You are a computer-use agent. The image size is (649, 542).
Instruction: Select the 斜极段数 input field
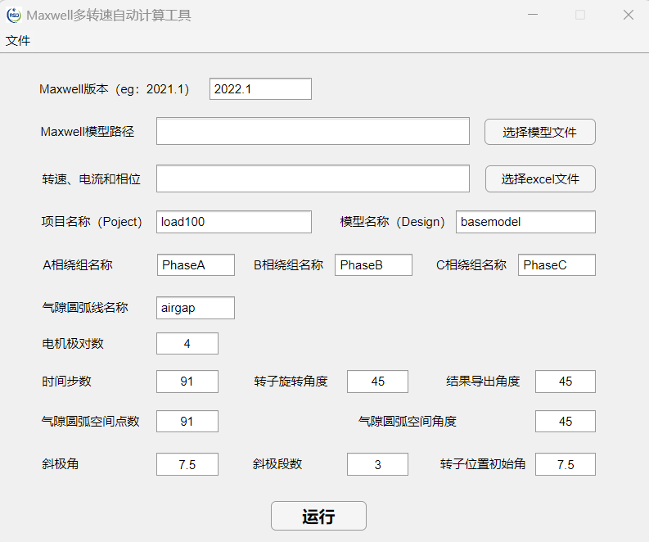click(x=377, y=465)
